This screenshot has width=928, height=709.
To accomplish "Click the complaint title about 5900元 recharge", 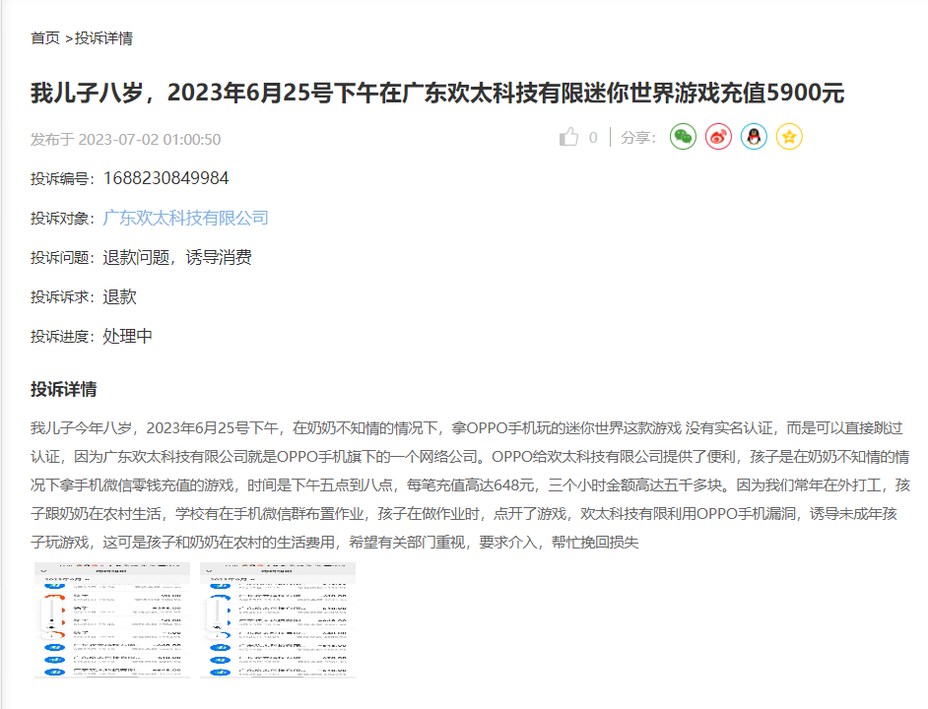I will (x=437, y=93).
